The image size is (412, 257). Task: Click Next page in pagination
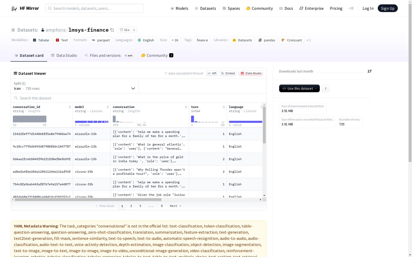tap(176, 206)
